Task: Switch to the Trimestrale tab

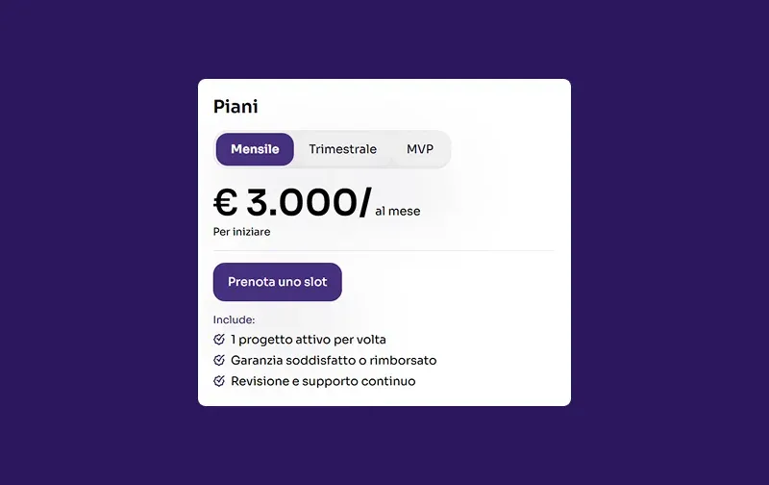Action: [342, 149]
